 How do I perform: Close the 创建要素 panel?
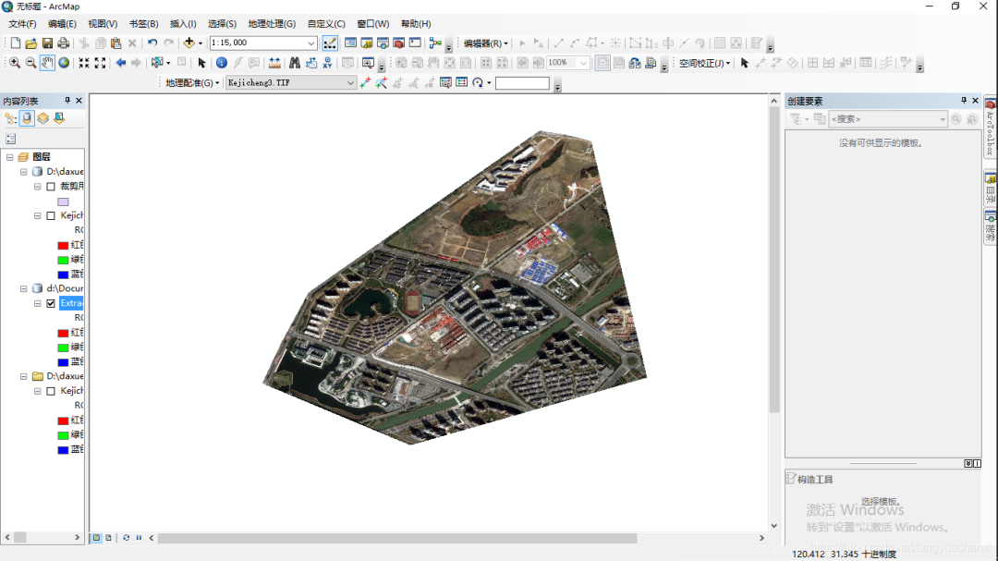tap(975, 101)
